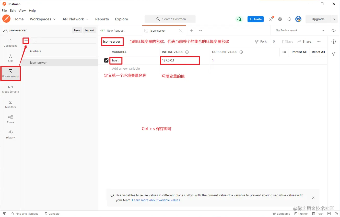Open the Mock Servers section

10,89
